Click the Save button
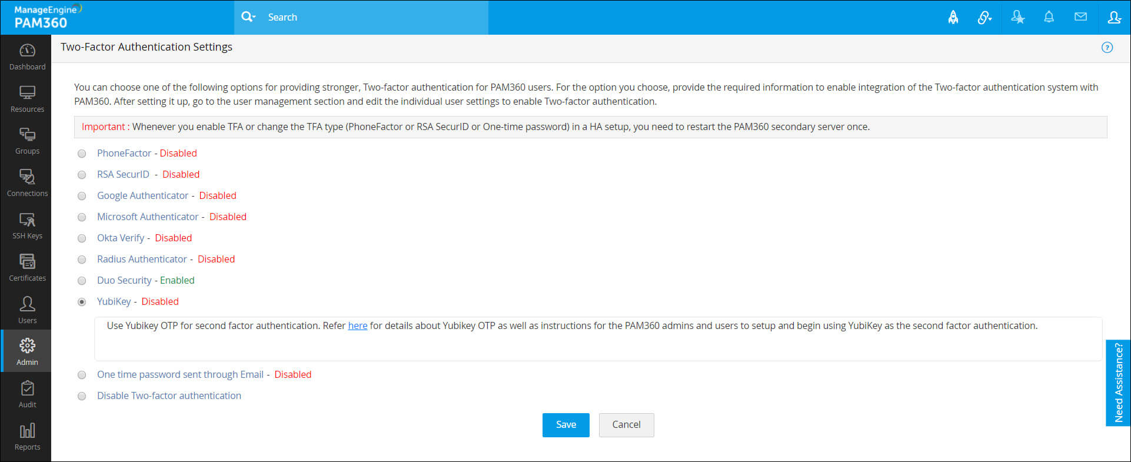The height and width of the screenshot is (462, 1131). click(x=565, y=425)
